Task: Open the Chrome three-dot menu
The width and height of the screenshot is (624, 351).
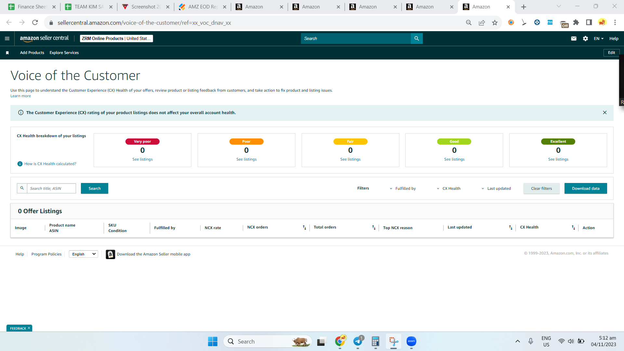Action: coord(615,22)
